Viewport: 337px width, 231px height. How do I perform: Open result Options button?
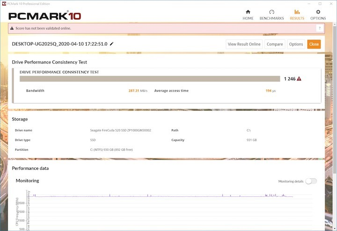tap(296, 44)
